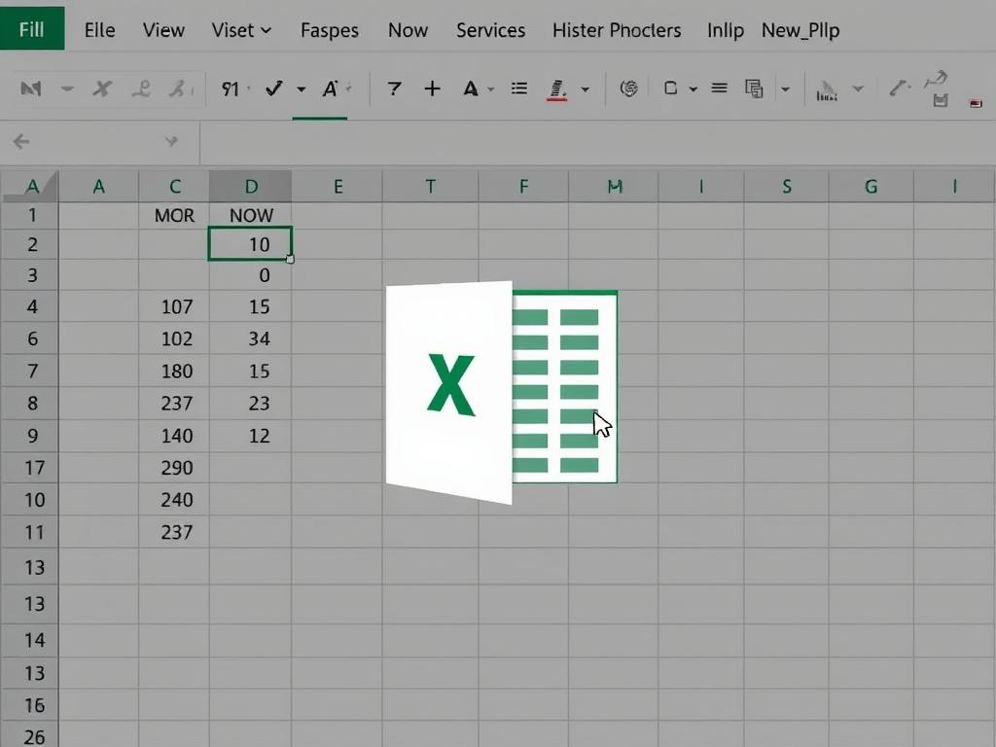Click the cell containing 34

click(x=251, y=338)
